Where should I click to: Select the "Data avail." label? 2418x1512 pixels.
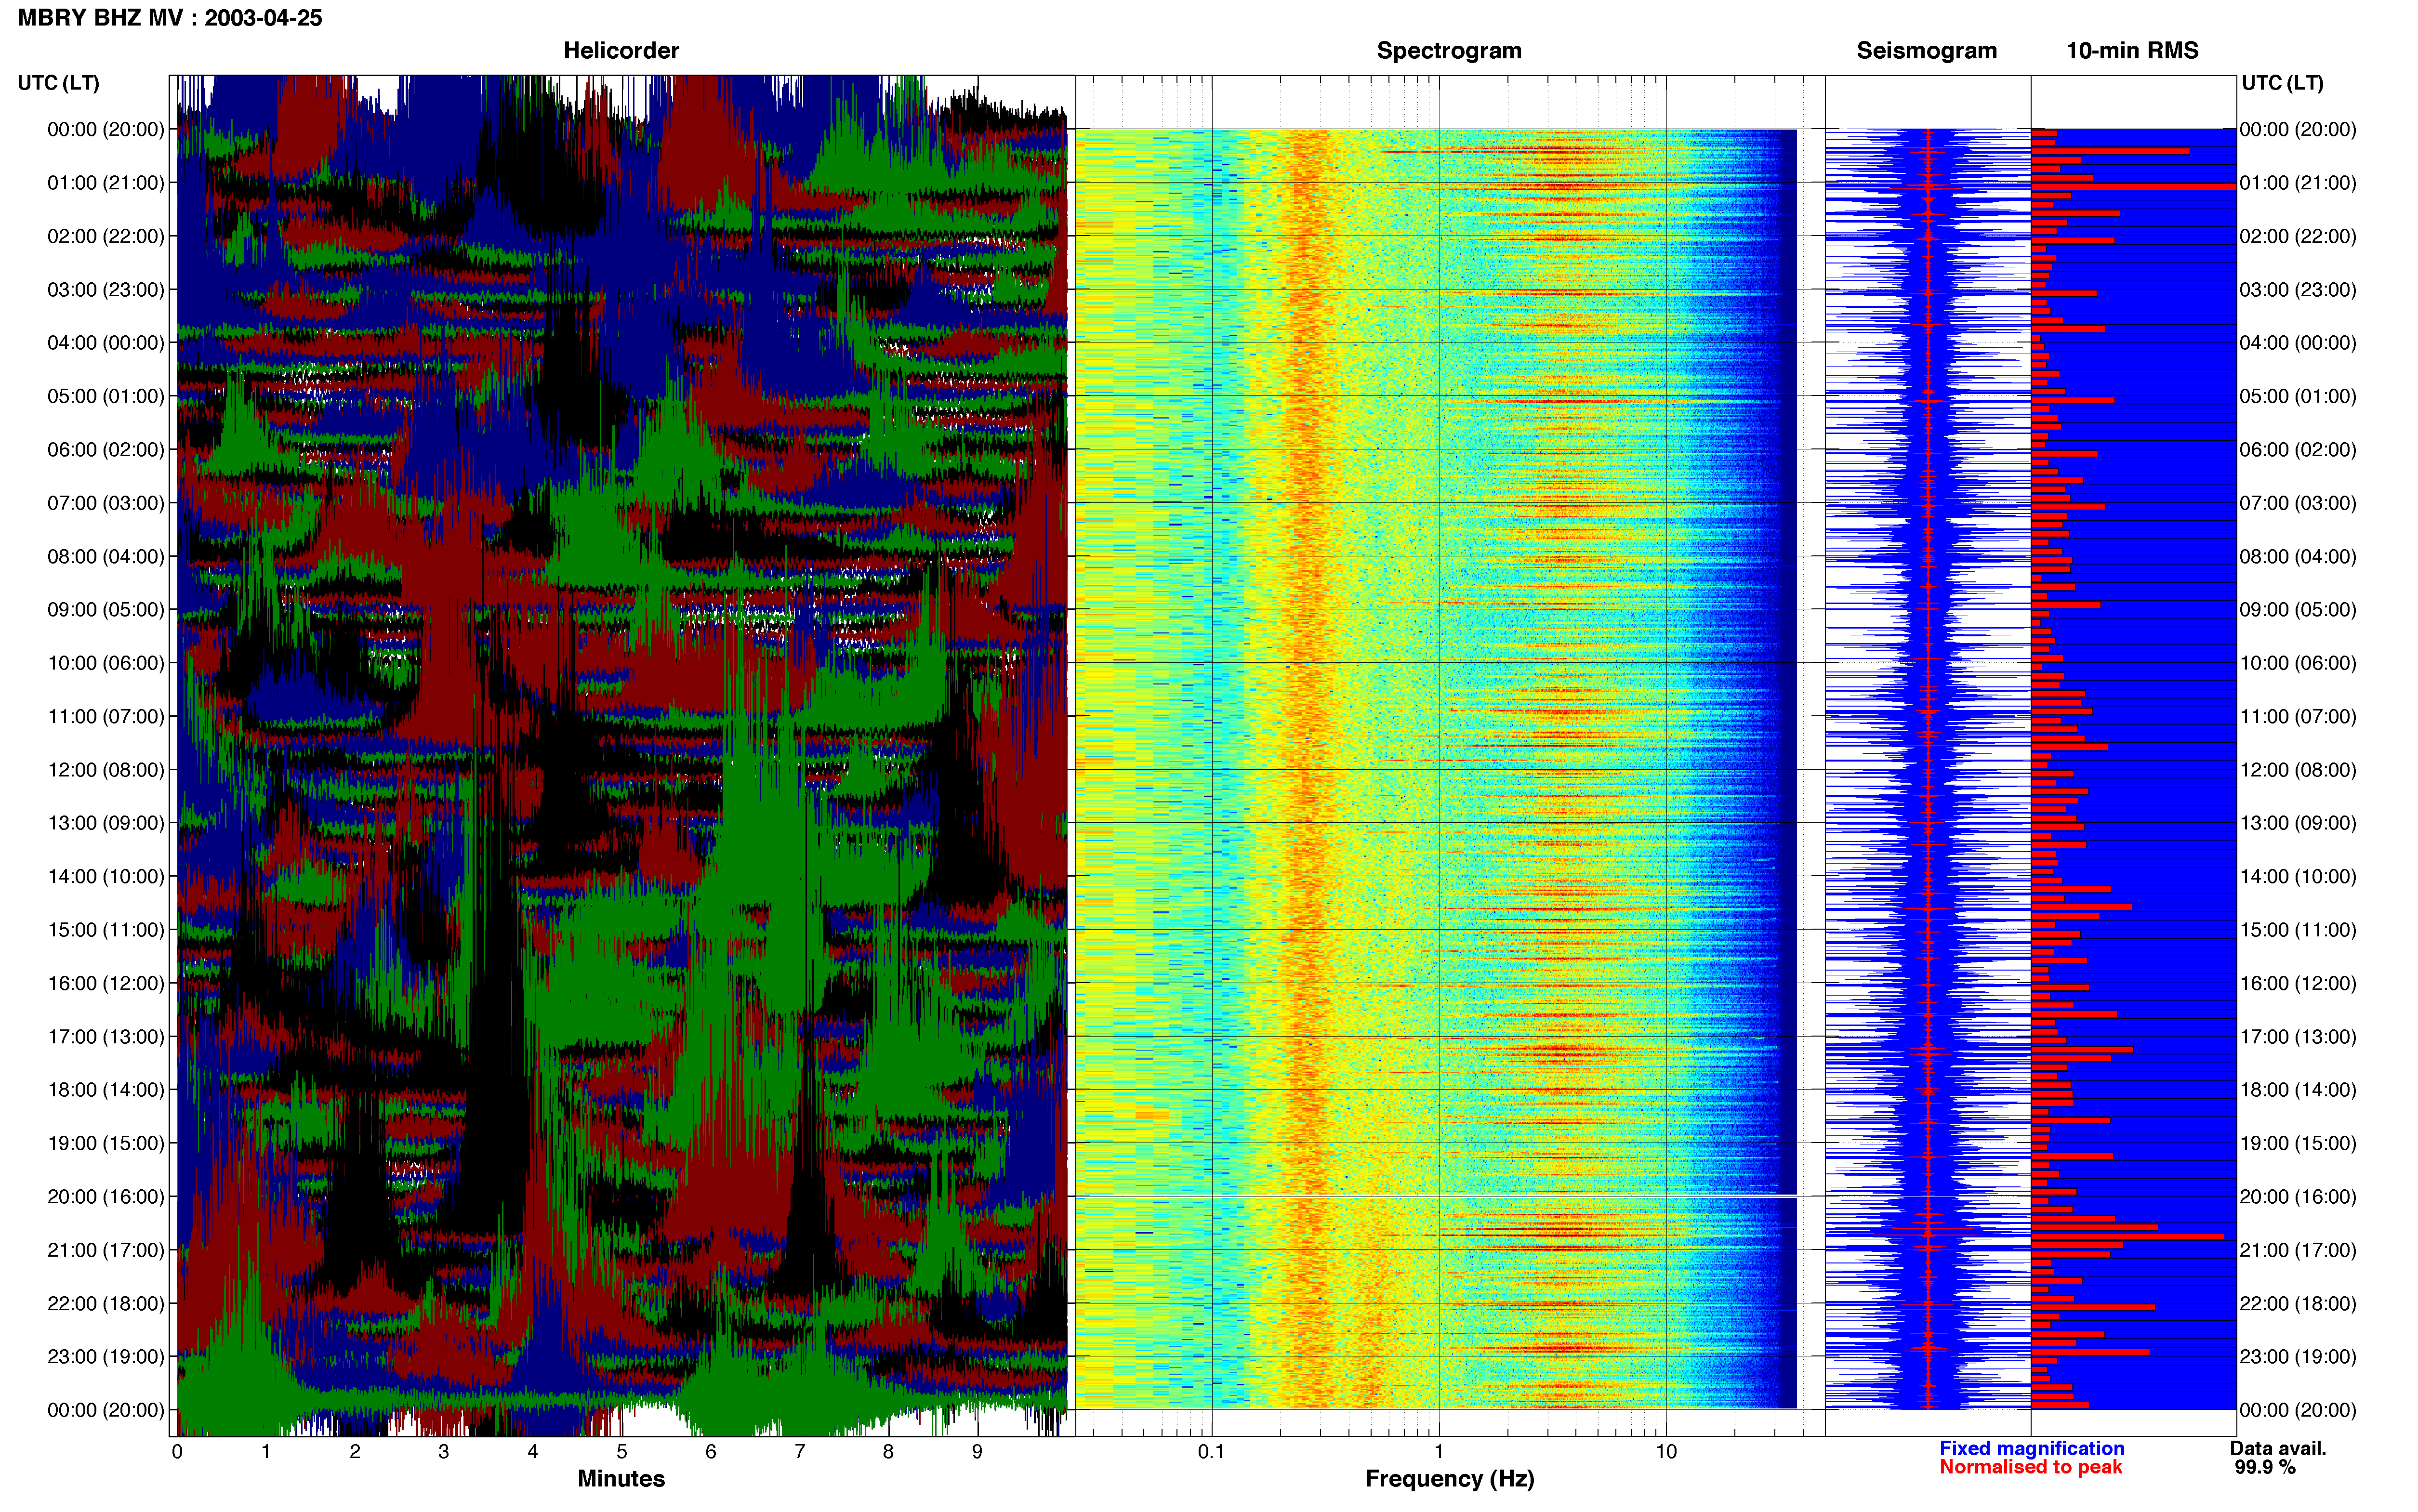(2278, 1448)
